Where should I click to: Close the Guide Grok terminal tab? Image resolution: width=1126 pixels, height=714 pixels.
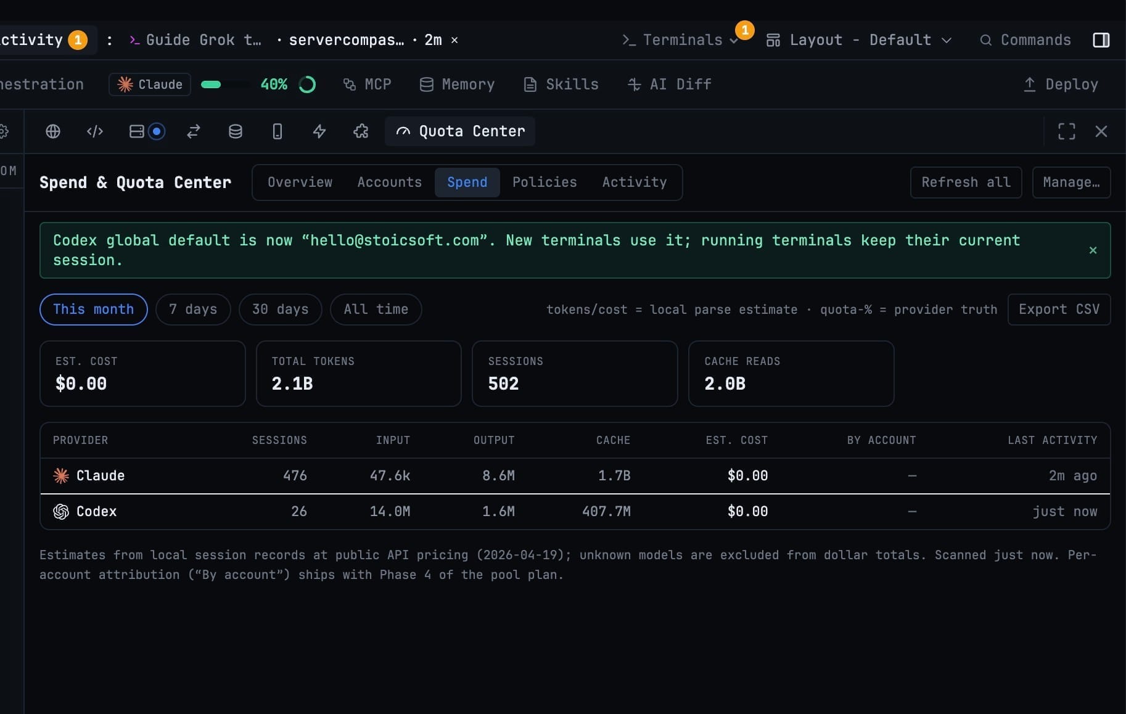click(454, 40)
